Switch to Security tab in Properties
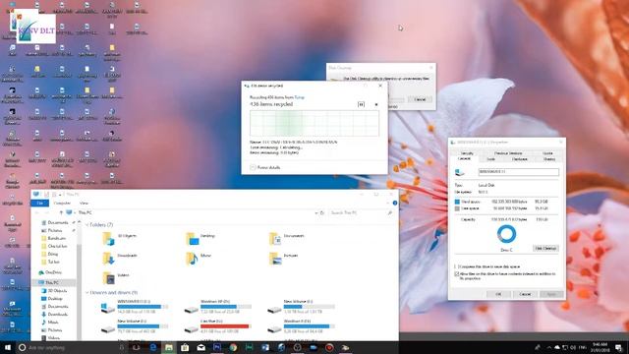The width and height of the screenshot is (629, 354). click(467, 153)
